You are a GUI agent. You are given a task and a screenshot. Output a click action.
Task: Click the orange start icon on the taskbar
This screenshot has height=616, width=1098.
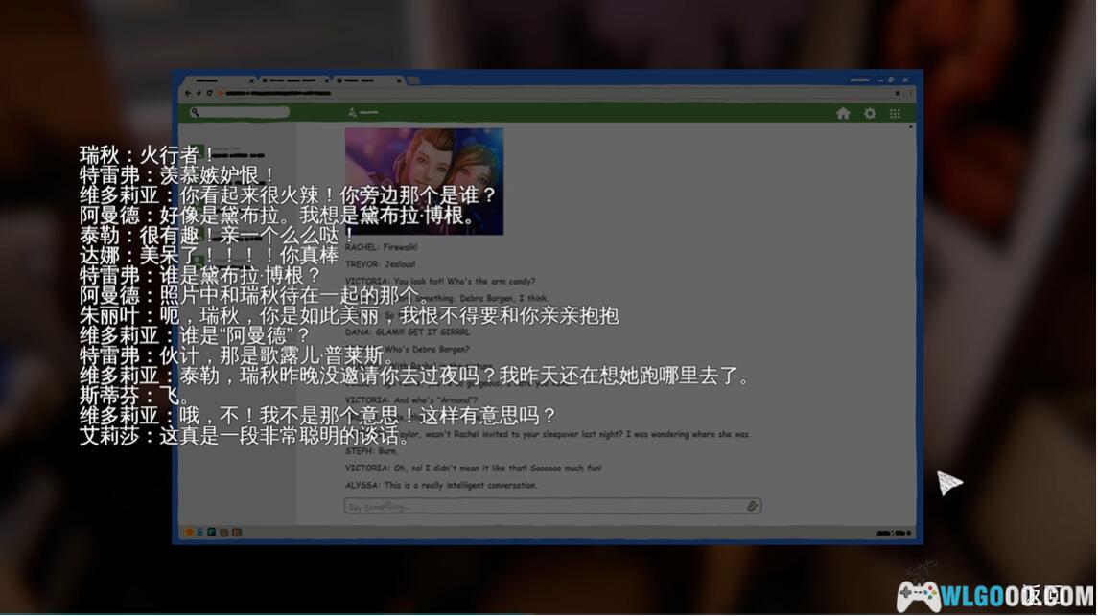[x=189, y=533]
